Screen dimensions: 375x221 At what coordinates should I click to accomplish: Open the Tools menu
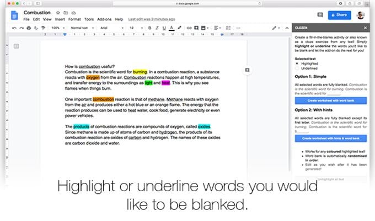coord(89,19)
